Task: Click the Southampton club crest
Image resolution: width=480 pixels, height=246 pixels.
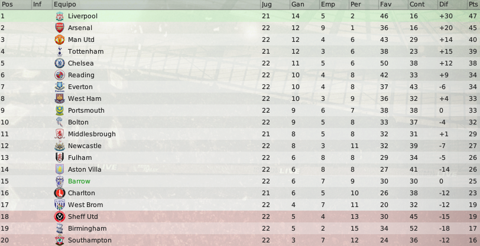Action: click(x=59, y=240)
